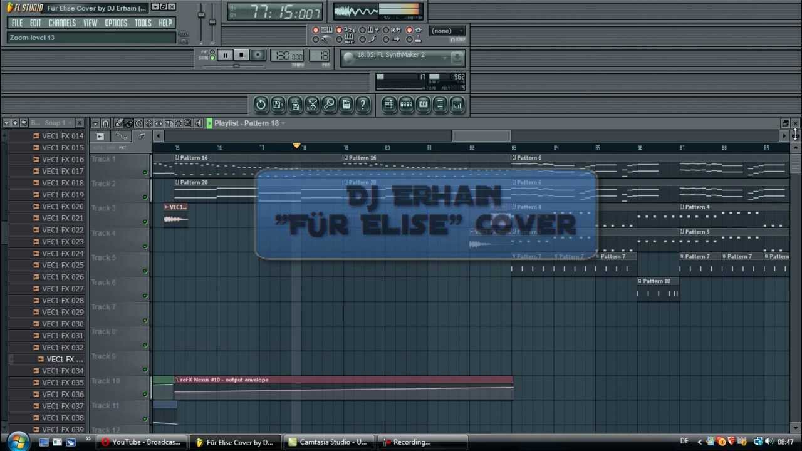The height and width of the screenshot is (451, 802).
Task: Toggle blend recording option
Action: click(x=370, y=30)
